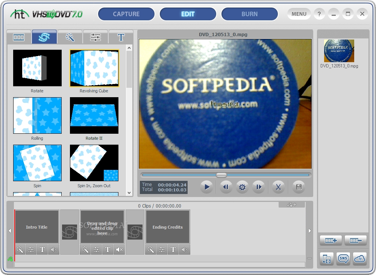Select the Ending Credits slot
Screen dimensions: 376x275
[x=168, y=227]
